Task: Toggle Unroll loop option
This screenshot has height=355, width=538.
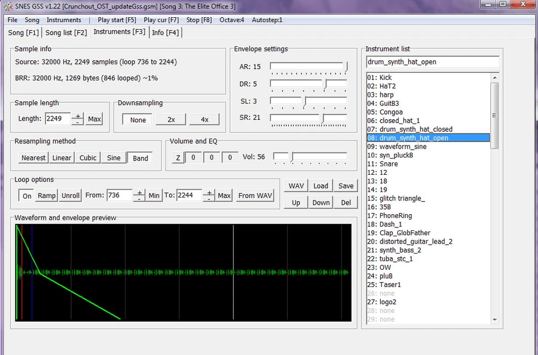Action: click(x=70, y=195)
